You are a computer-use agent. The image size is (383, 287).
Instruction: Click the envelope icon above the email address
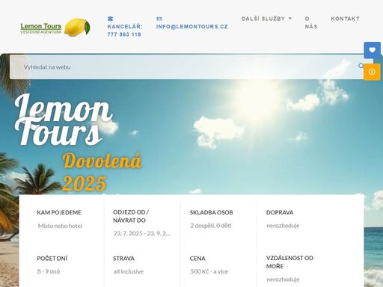tap(159, 19)
